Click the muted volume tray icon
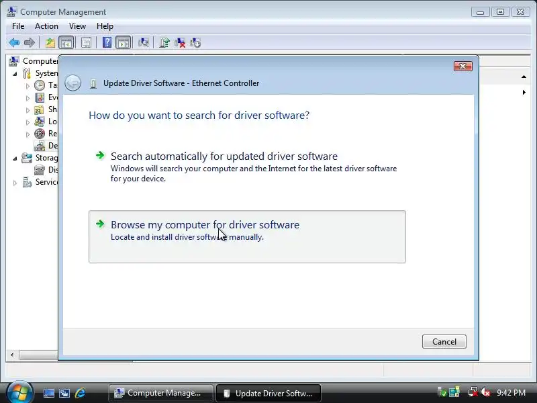This screenshot has width=537, height=403. click(x=485, y=392)
